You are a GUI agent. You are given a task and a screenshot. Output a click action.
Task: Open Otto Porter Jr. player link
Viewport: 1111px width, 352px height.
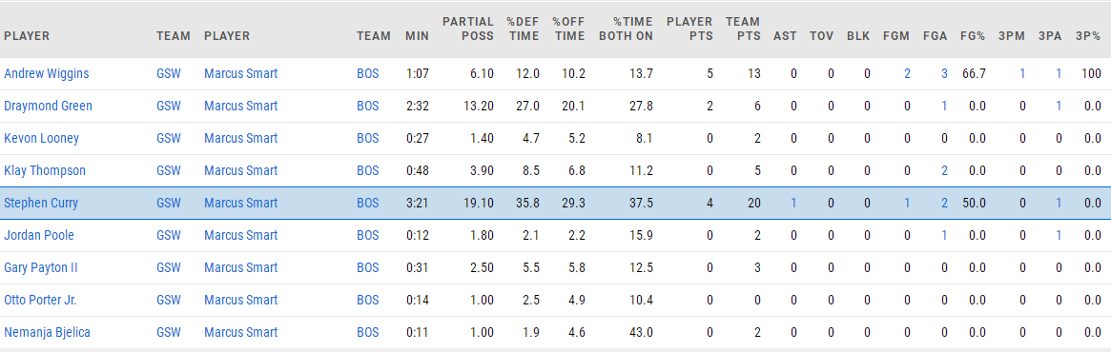click(40, 300)
